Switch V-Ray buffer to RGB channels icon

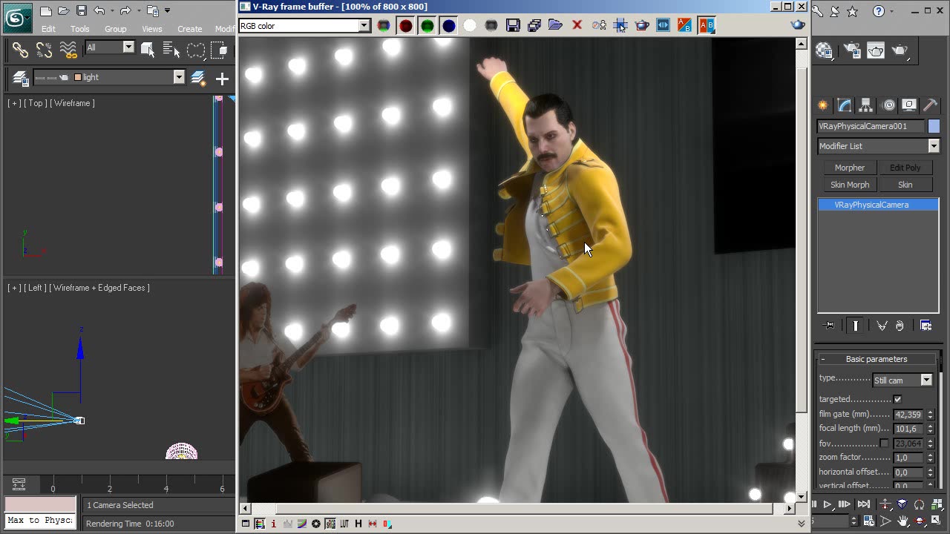[x=384, y=26]
